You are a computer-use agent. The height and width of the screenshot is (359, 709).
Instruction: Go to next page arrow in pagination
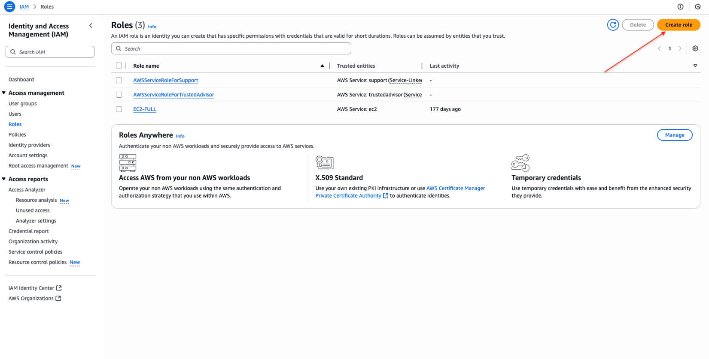pyautogui.click(x=680, y=48)
